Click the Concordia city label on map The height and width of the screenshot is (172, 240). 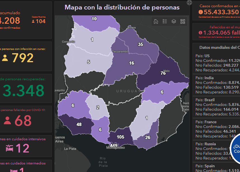68,42
